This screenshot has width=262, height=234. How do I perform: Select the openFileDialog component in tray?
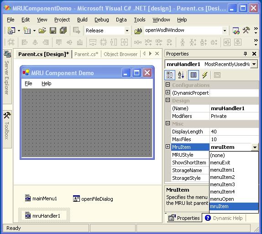(x=93, y=198)
